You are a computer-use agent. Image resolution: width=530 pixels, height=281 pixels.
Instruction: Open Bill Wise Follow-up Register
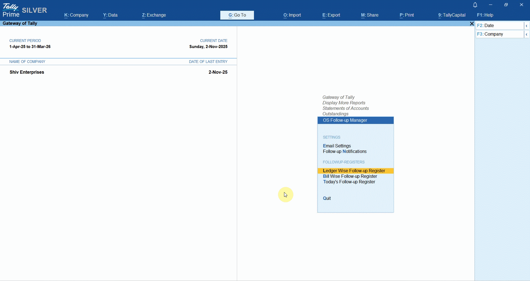[350, 176]
